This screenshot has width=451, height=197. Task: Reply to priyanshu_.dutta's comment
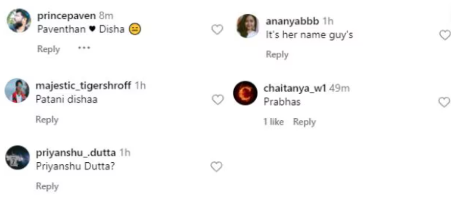47,186
